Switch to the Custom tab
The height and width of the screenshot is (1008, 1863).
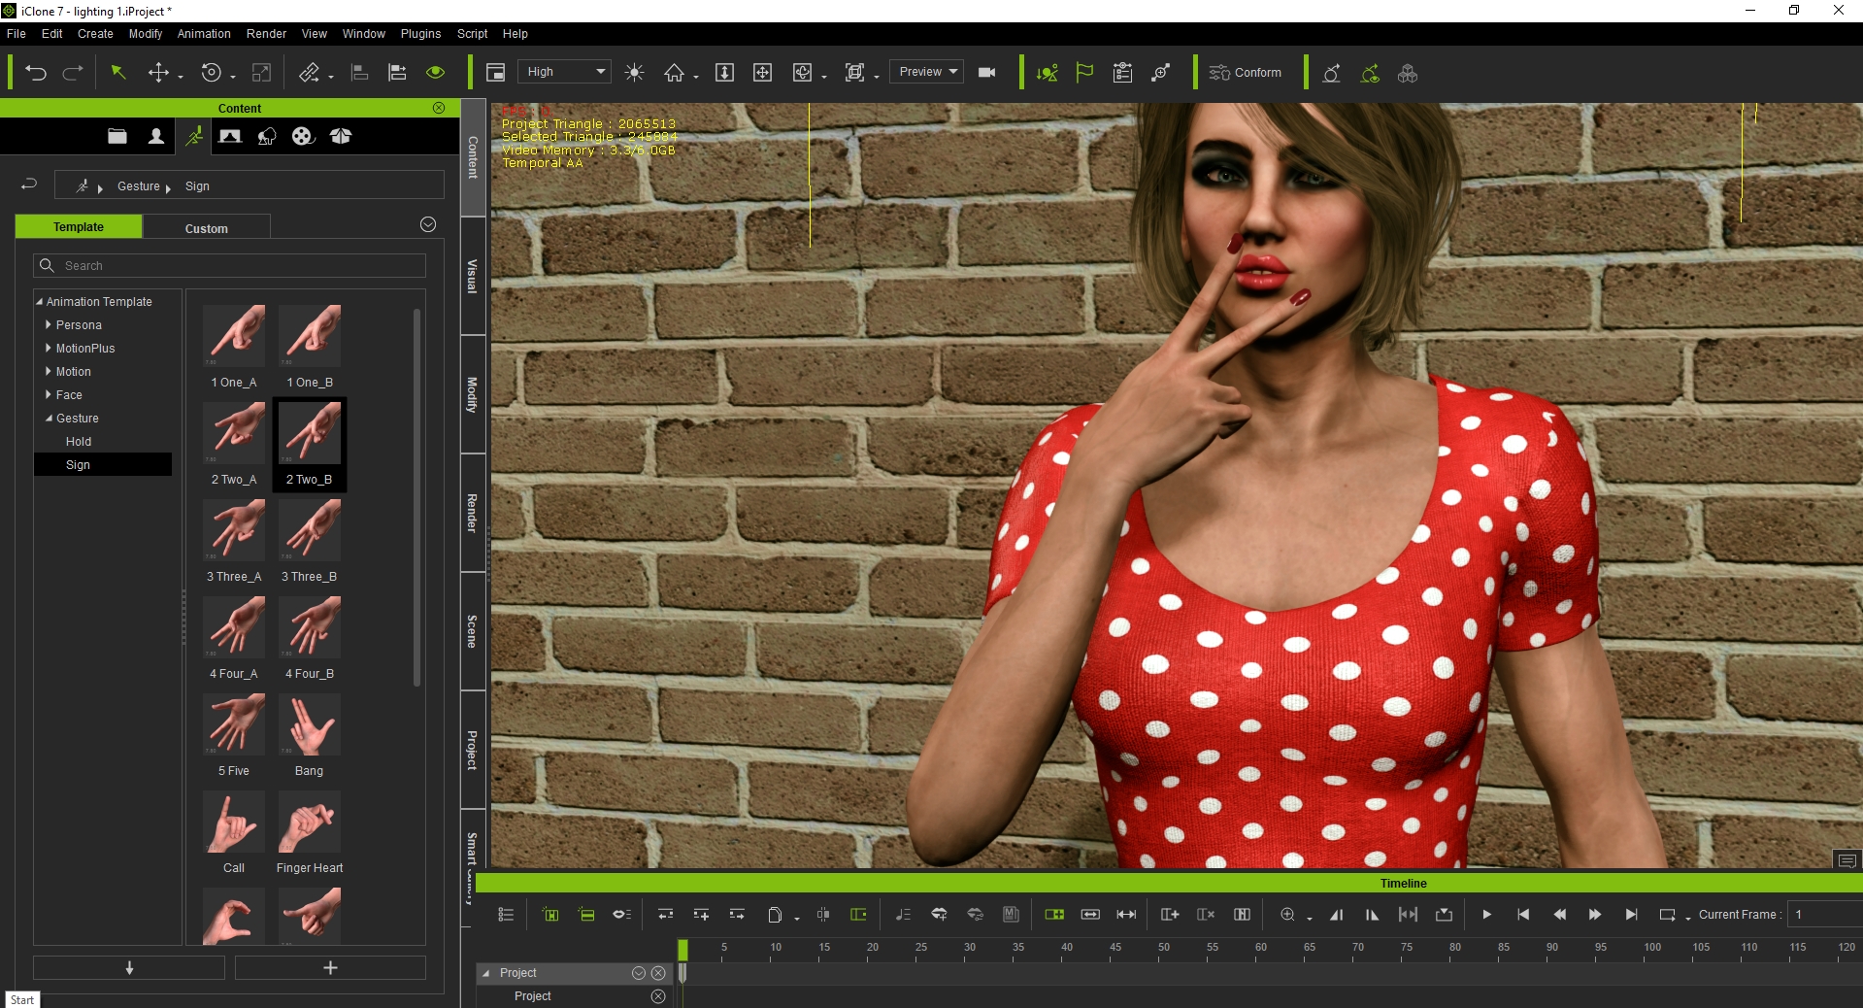point(207,228)
